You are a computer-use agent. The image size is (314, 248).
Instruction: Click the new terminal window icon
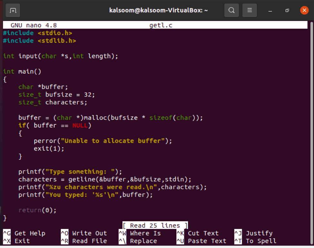[x=13, y=10]
